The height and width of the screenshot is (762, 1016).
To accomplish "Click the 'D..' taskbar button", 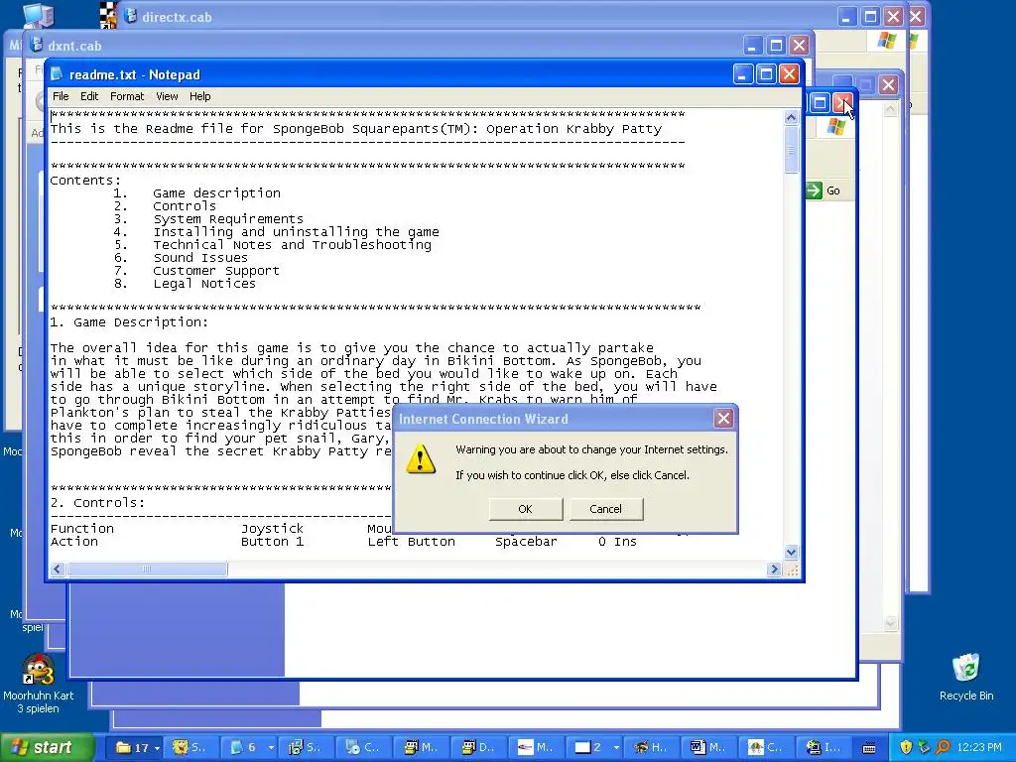I will click(478, 747).
